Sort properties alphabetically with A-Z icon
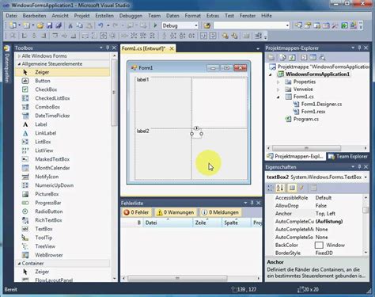 click(x=280, y=188)
